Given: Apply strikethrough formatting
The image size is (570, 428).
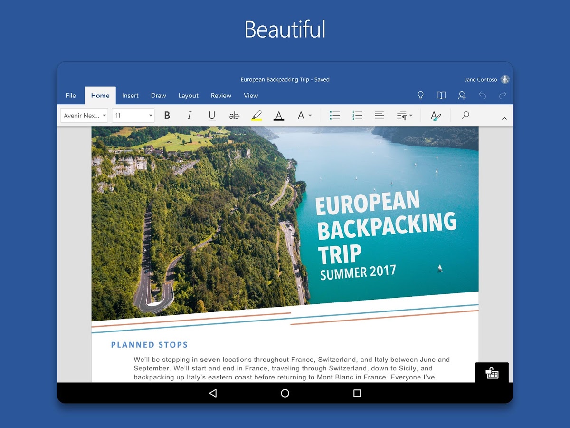Looking at the screenshot, I should 234,115.
